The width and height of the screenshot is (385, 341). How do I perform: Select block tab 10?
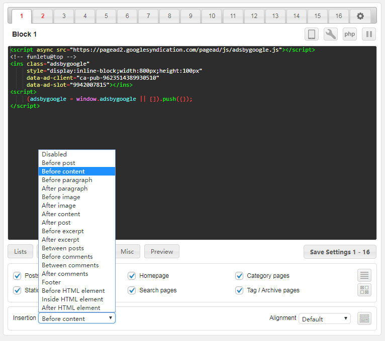point(212,16)
